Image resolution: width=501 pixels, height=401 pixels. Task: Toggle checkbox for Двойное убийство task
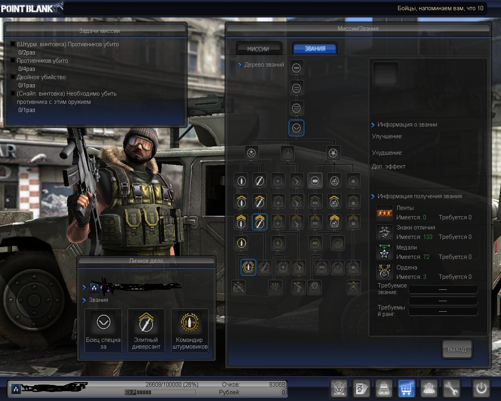[x=13, y=77]
